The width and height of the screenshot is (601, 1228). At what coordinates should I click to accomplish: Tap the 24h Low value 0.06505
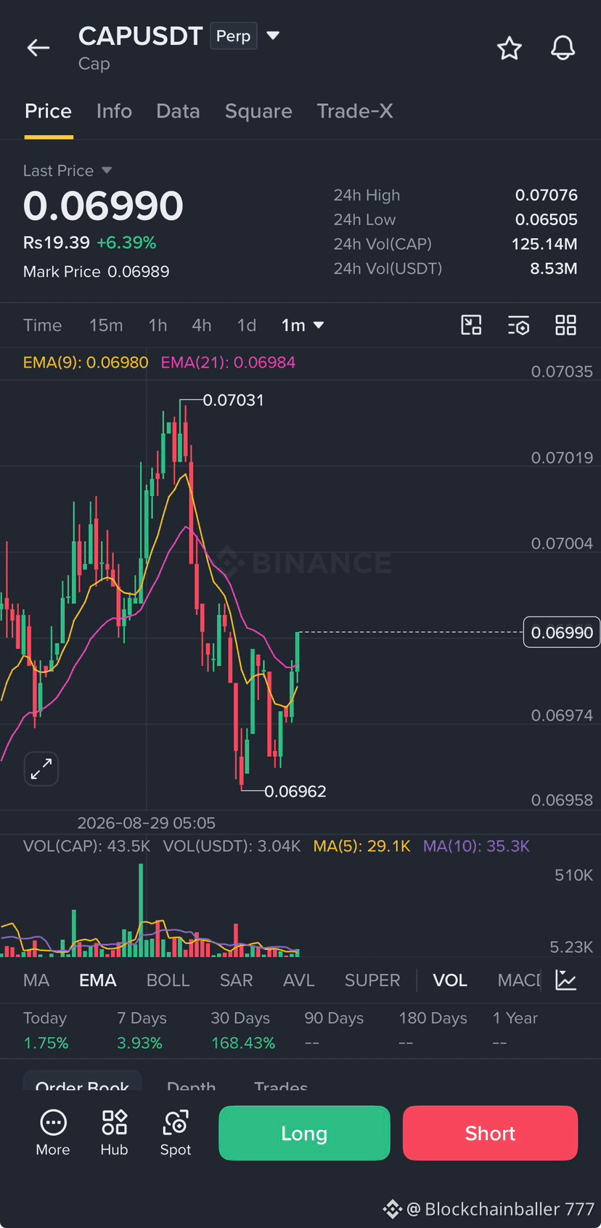click(547, 219)
